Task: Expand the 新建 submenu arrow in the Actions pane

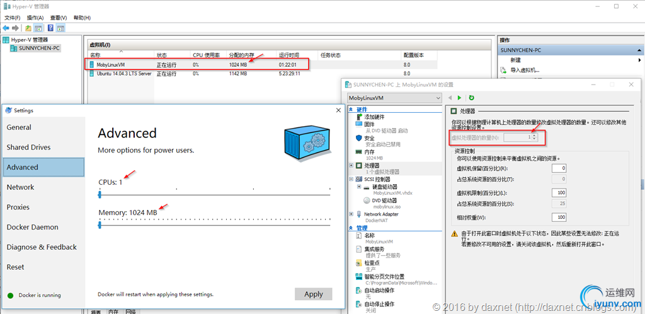Action: (x=640, y=60)
